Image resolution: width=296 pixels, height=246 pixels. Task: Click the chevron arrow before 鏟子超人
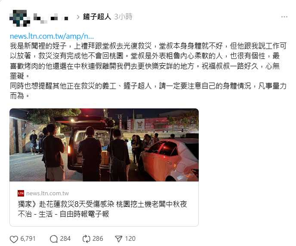point(78,17)
